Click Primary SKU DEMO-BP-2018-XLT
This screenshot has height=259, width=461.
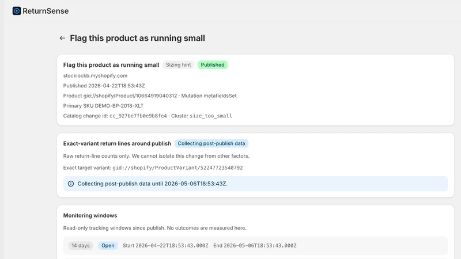click(103, 106)
